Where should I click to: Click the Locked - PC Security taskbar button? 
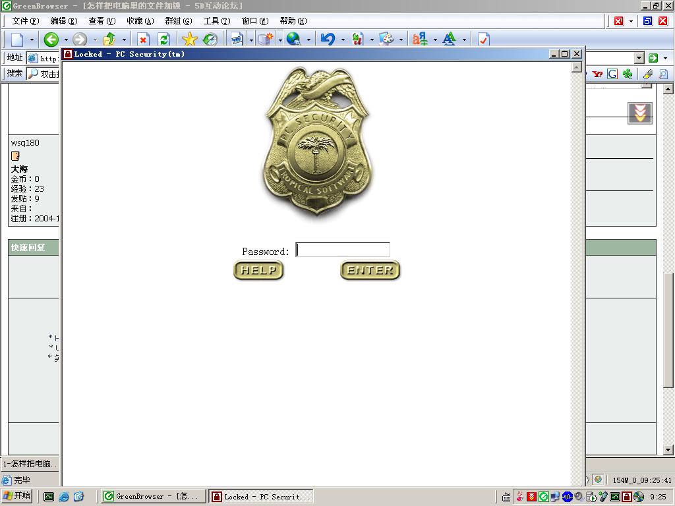tap(261, 497)
